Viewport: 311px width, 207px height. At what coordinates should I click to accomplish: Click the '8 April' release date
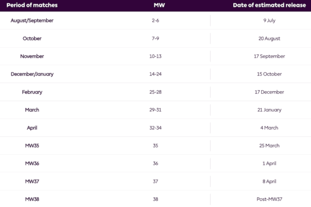point(270,182)
